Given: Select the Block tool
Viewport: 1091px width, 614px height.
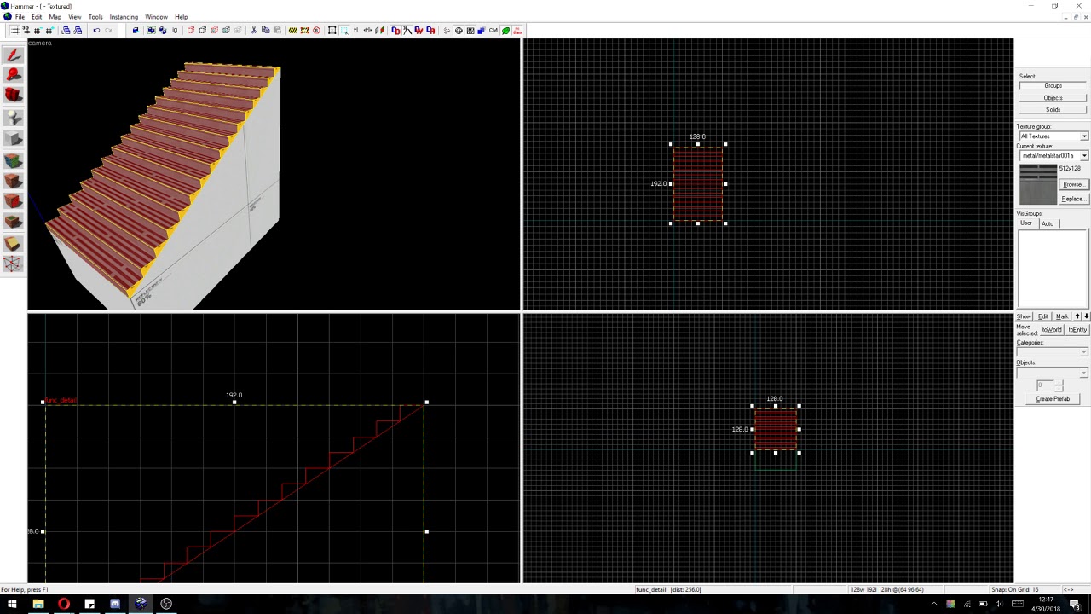Looking at the screenshot, I should click(x=13, y=139).
